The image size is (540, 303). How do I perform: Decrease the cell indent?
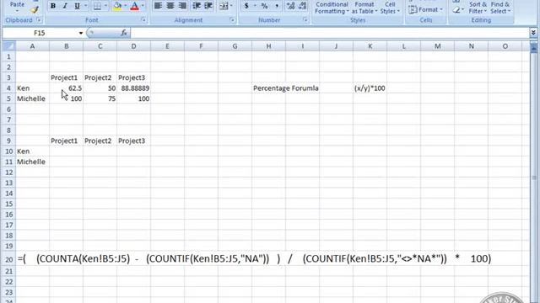tap(197, 6)
